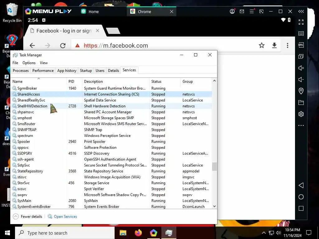Screen dimensions: 319x239
Task: Sort services by PID column
Action: coord(74,82)
